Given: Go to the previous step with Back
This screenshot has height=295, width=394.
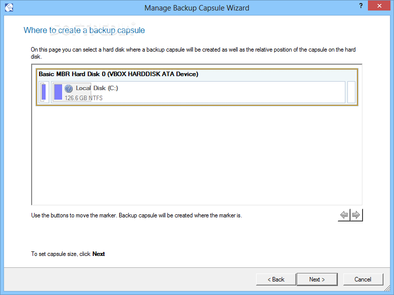Looking at the screenshot, I should click(x=276, y=279).
